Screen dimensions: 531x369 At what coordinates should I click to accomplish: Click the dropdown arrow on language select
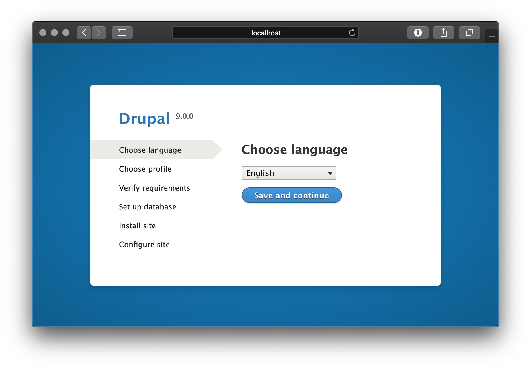coord(330,173)
